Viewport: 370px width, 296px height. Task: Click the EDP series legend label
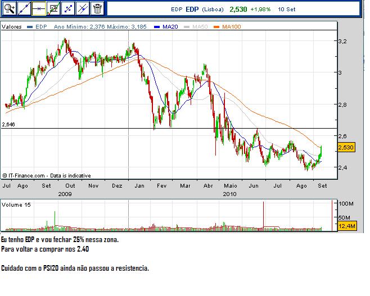pyautogui.click(x=41, y=26)
